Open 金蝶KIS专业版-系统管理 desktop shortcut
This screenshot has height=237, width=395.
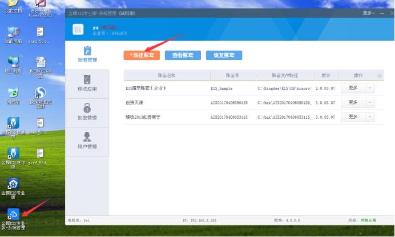click(x=13, y=219)
